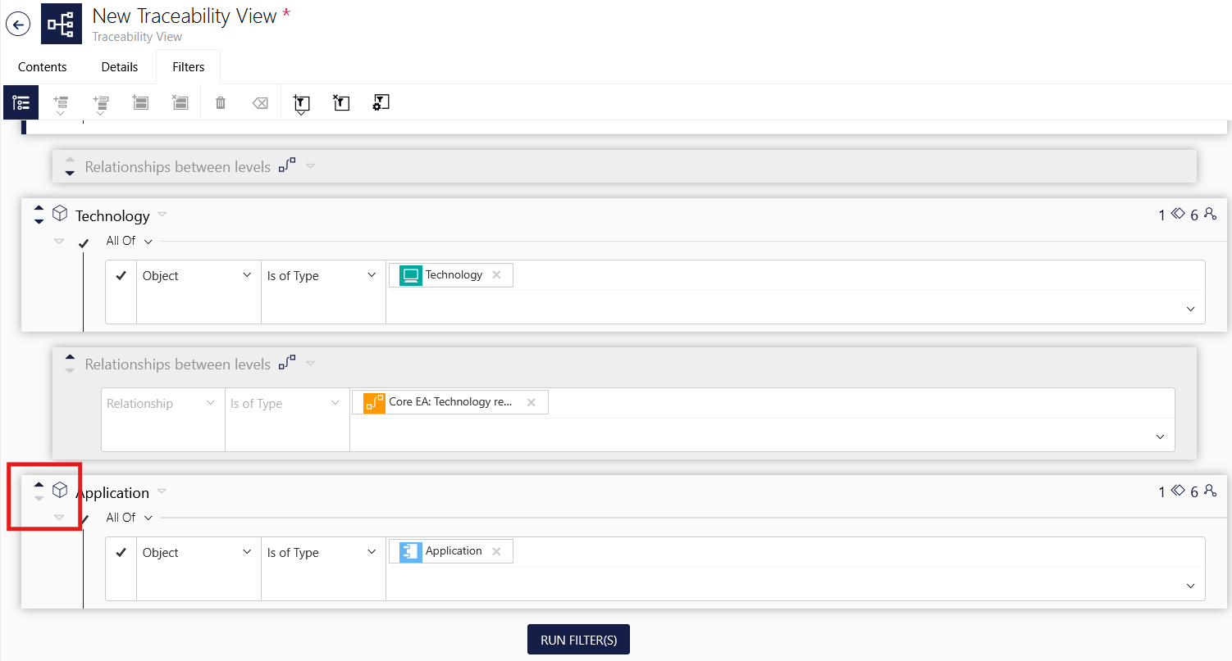Open the All Of dropdown under Application

[130, 518]
